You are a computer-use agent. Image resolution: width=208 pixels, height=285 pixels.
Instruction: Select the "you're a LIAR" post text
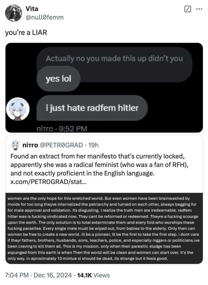coord(26,33)
